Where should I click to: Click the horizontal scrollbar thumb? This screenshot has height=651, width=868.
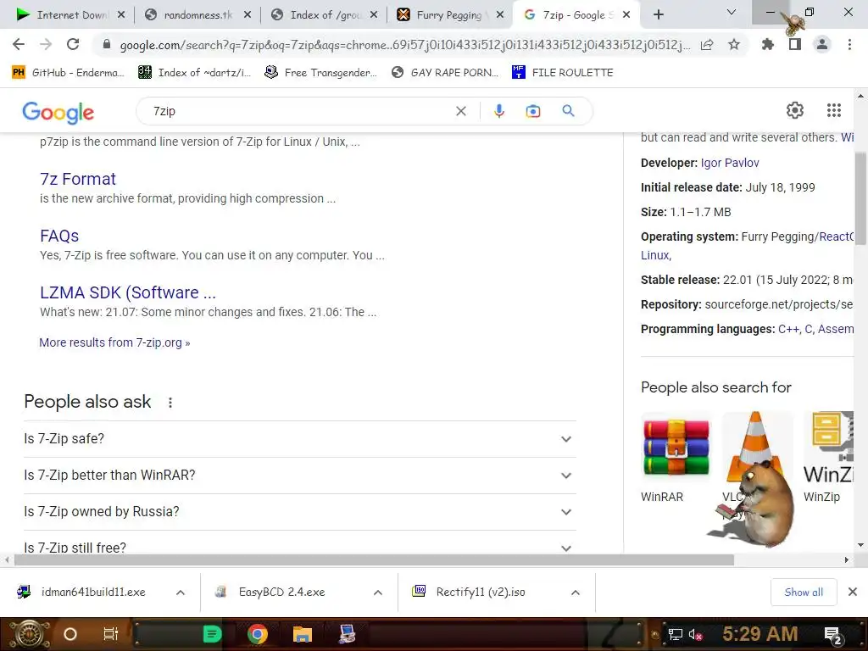click(374, 560)
